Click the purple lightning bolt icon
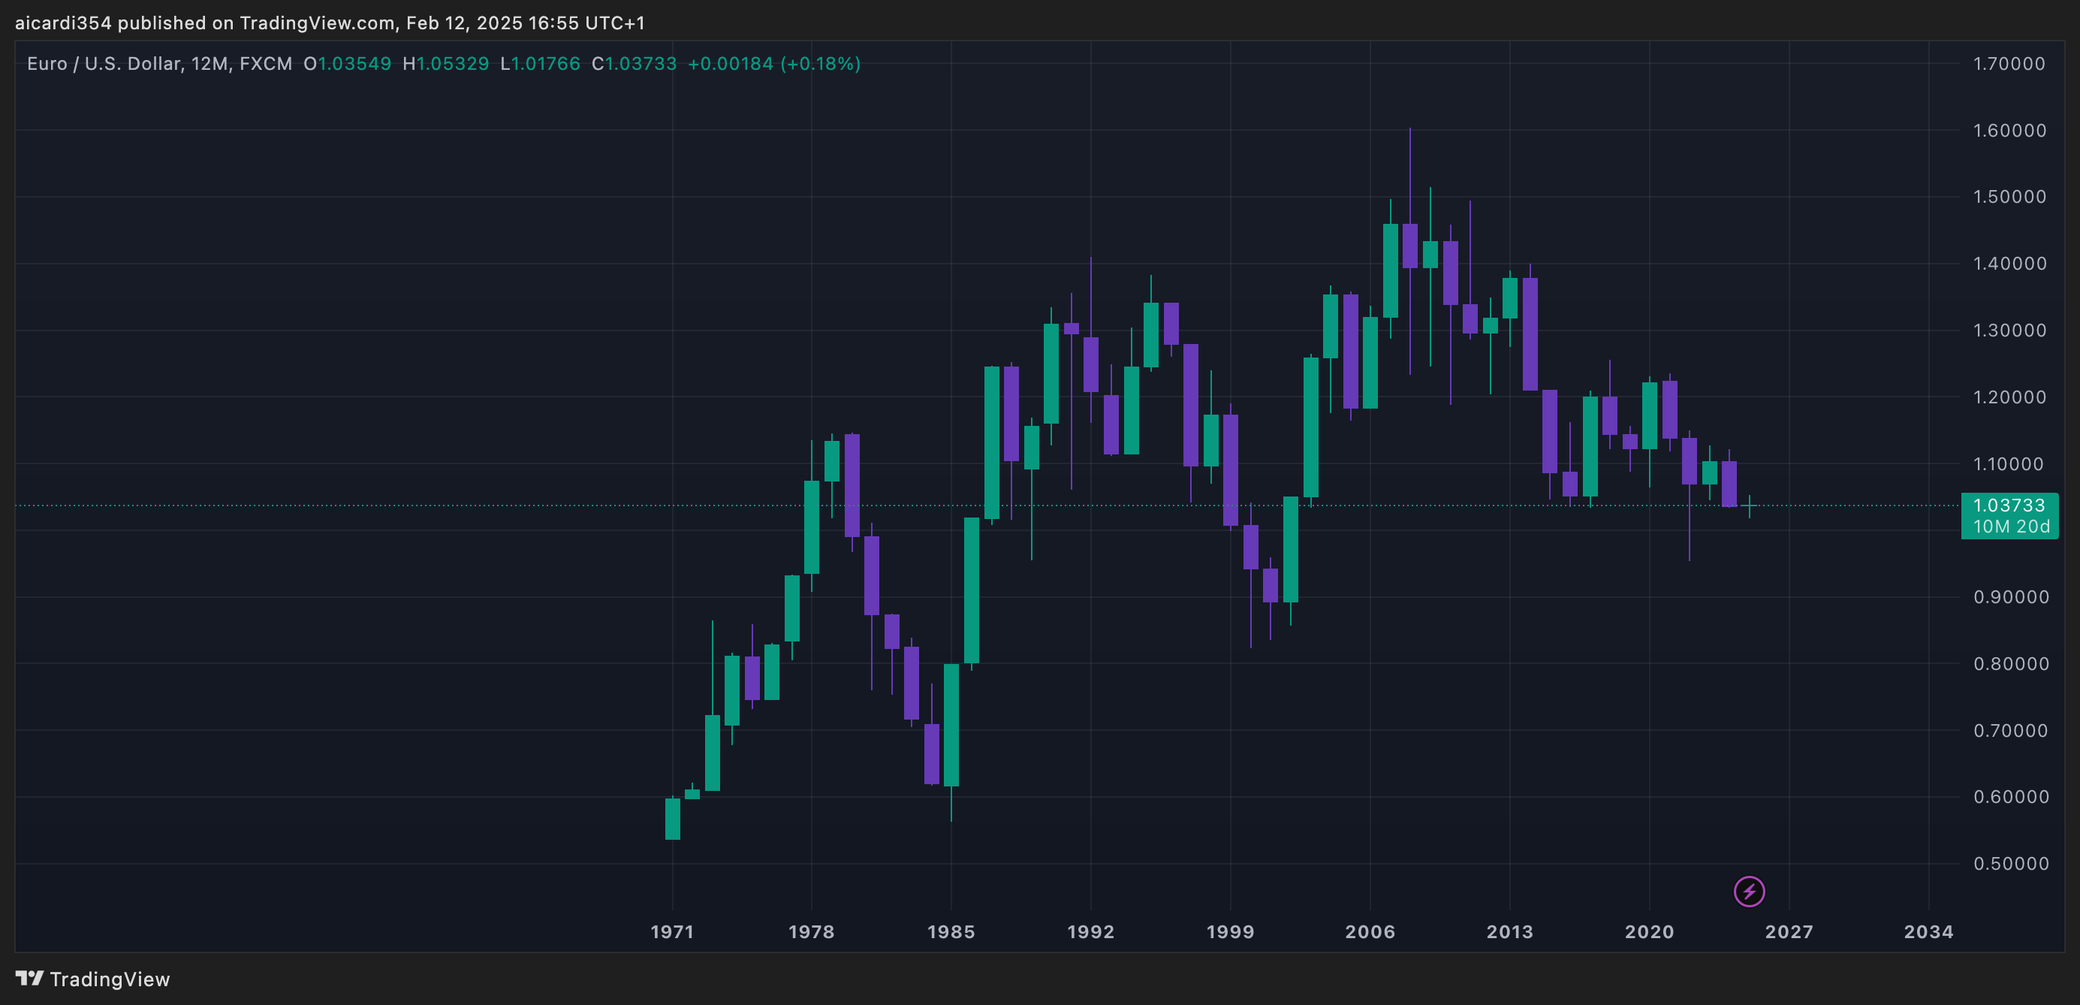Viewport: 2080px width, 1005px height. click(1749, 892)
